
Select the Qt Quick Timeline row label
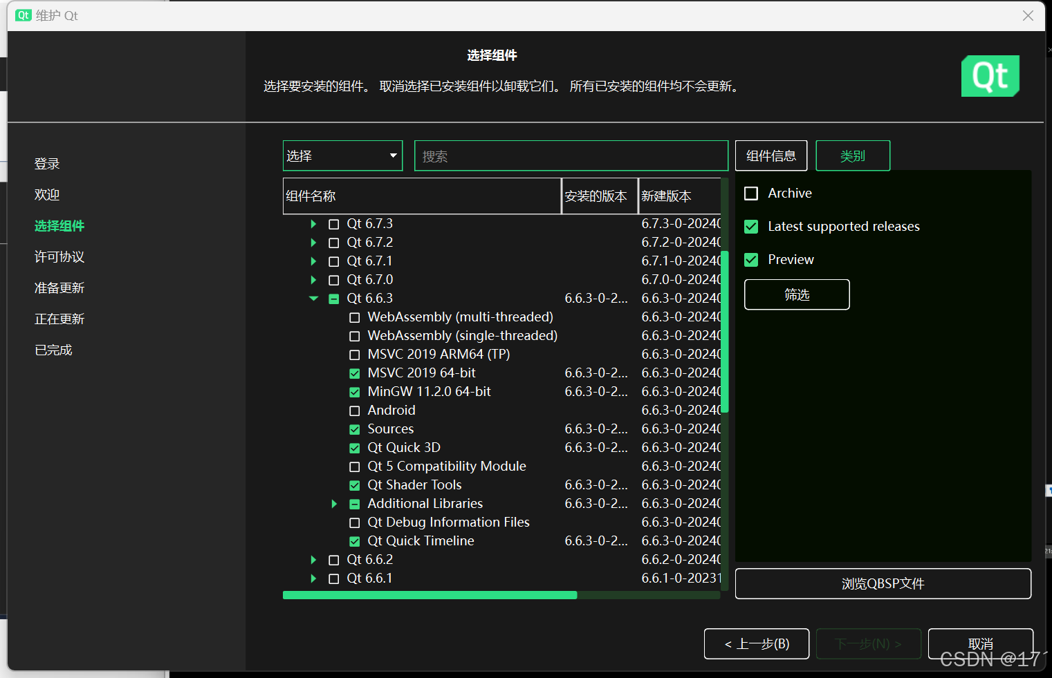point(421,541)
